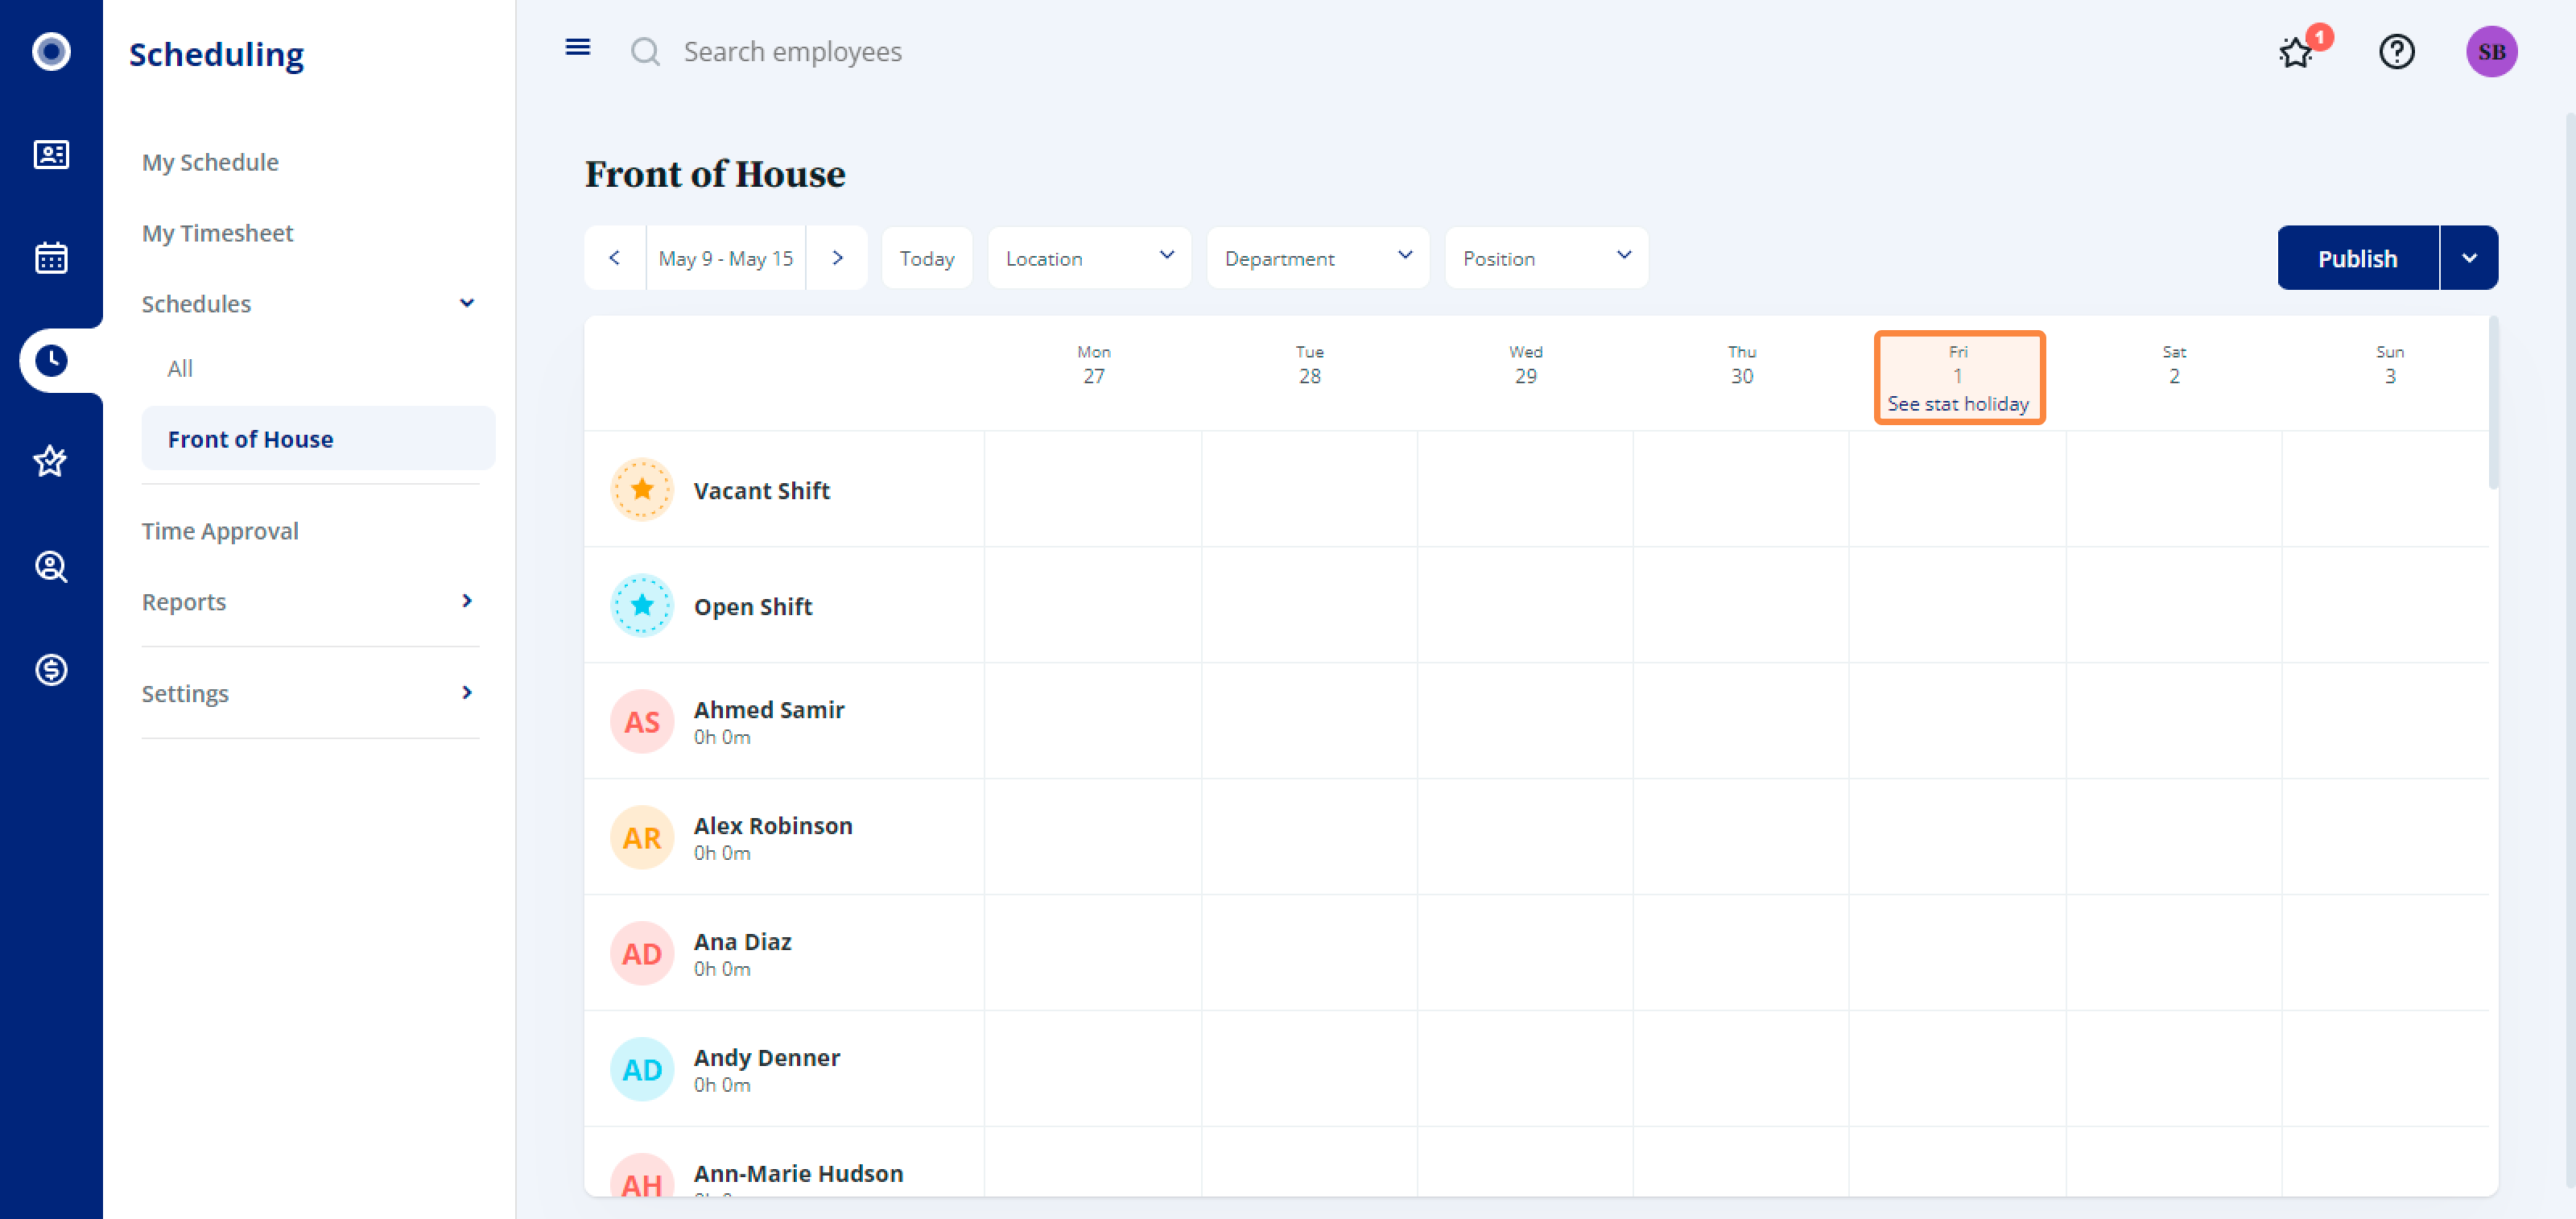Viewport: 2576px width, 1219px height.
Task: Go to previous week arrow
Action: pyautogui.click(x=615, y=258)
